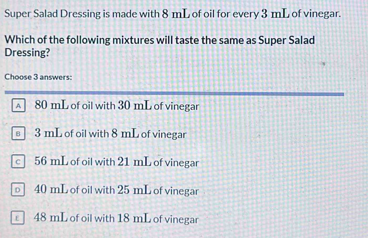Click the "Choose 3 answers:" instruction
The image size is (368, 238).
click(38, 77)
